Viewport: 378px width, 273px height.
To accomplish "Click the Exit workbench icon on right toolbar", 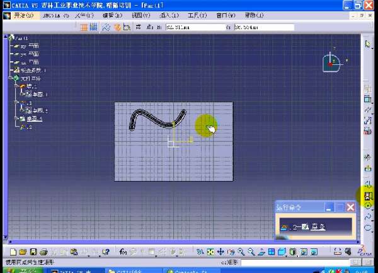I will coord(368,168).
